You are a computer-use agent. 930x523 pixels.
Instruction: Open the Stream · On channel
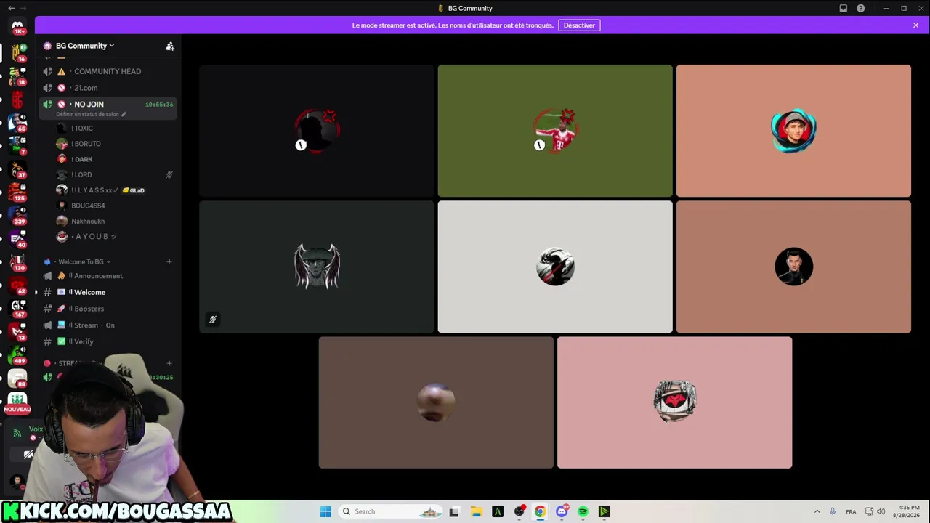[108, 325]
